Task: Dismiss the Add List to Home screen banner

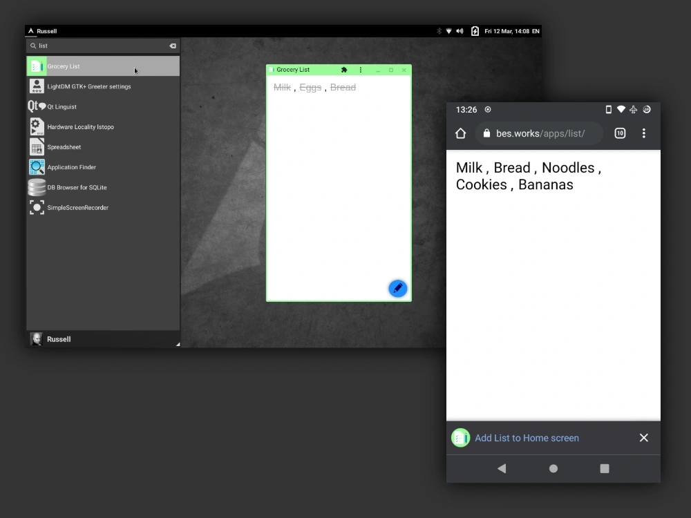Action: [x=644, y=438]
